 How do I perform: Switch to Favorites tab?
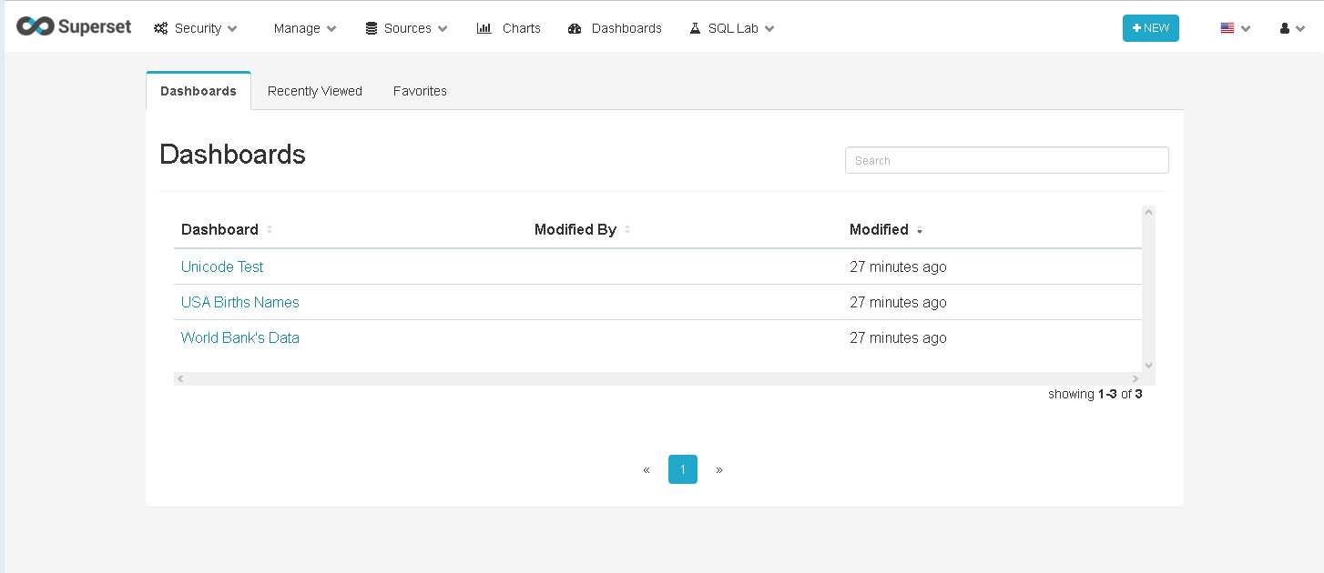420,91
